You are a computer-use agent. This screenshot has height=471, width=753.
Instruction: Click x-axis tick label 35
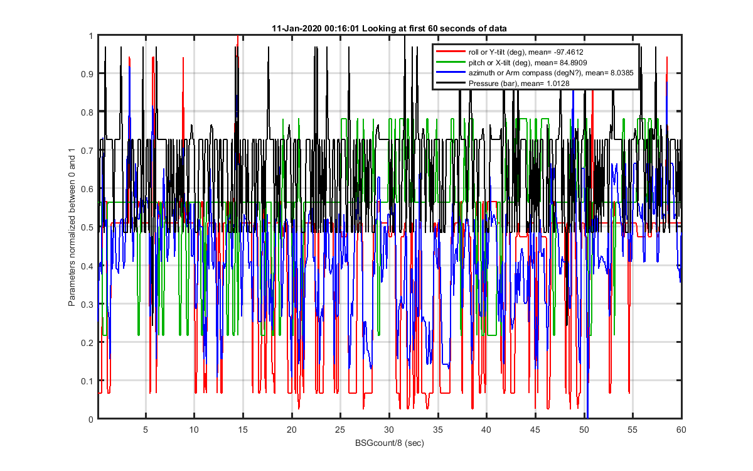pos(437,429)
